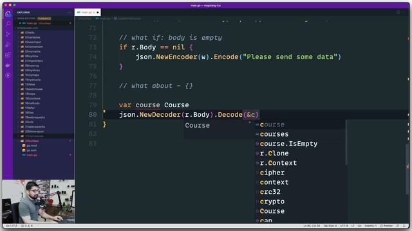
Task: Choose 'course' autocomplete suggestion
Action: tap(301, 124)
